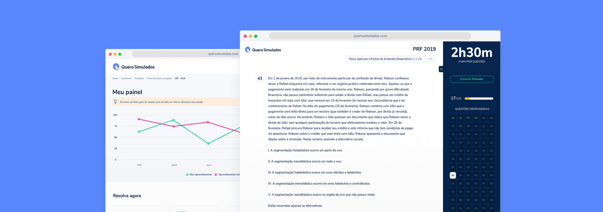Click the pink data point above PRF in the chart
Viewport: 603px width, 212px height.
click(139, 119)
